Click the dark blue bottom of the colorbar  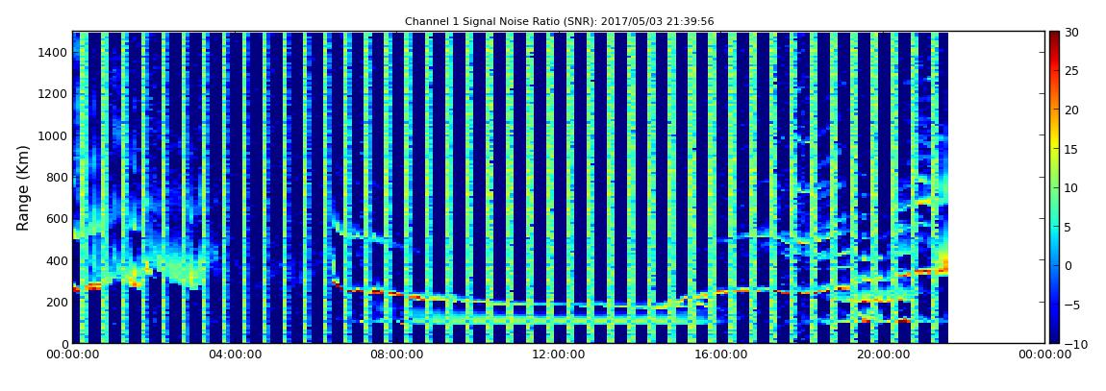click(x=1054, y=337)
